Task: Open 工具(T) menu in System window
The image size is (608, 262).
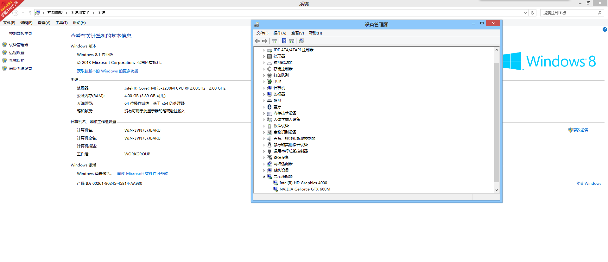Action: [61, 23]
